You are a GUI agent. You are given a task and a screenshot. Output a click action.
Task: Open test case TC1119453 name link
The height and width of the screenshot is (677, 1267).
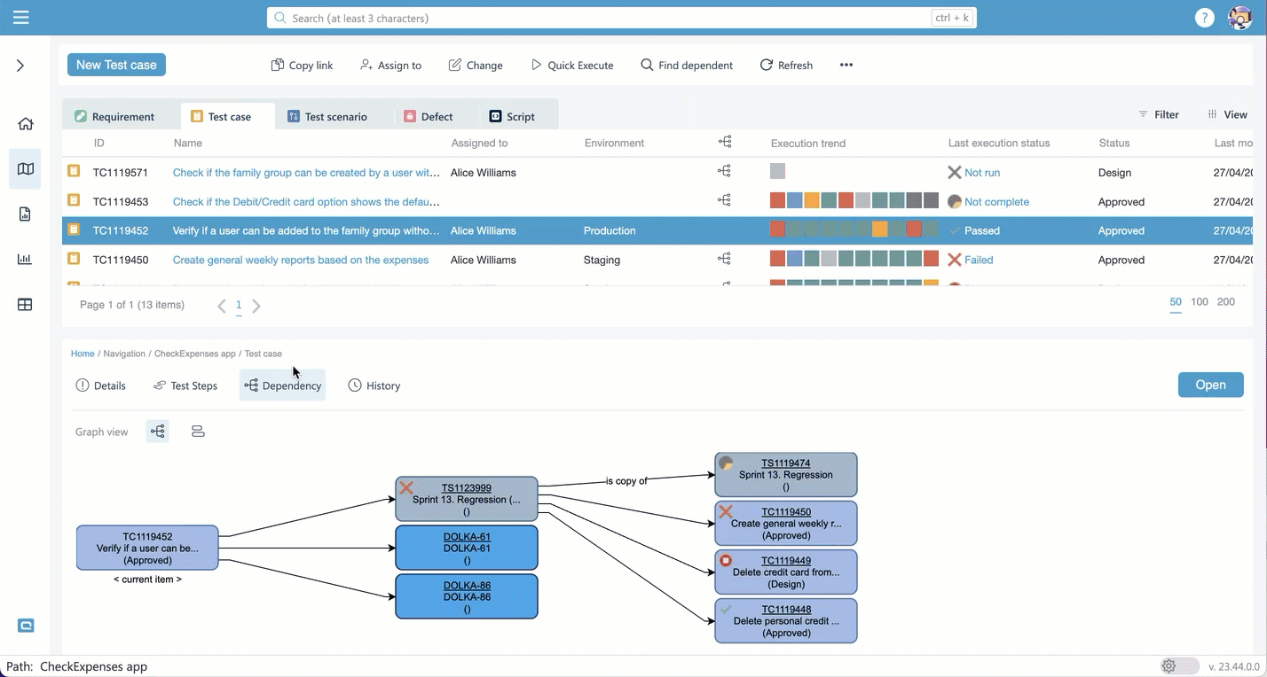[305, 202]
